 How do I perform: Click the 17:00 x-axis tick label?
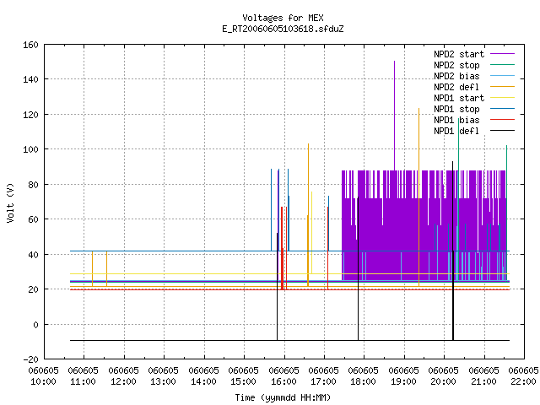coord(323,381)
